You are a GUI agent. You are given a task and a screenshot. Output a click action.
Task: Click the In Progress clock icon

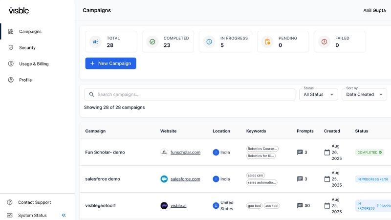[x=209, y=42]
